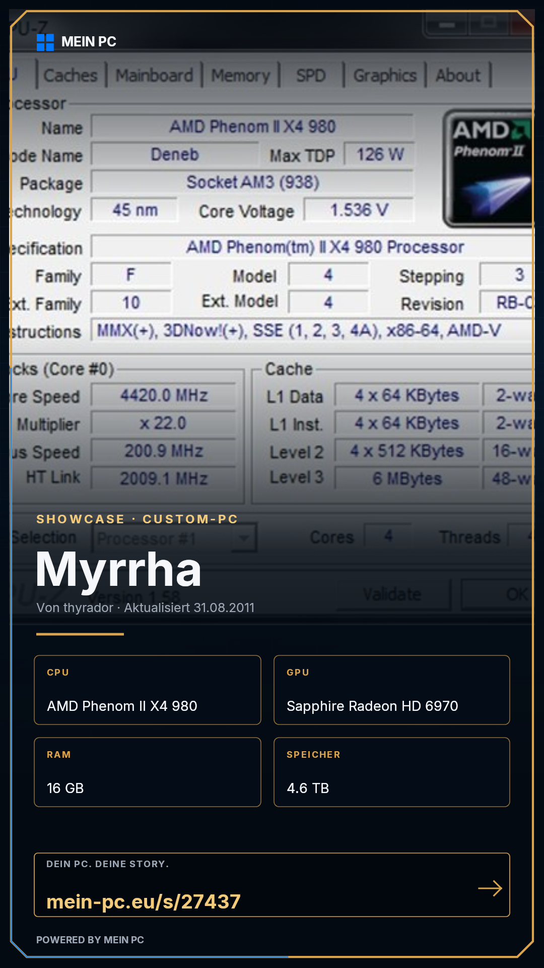The width and height of the screenshot is (544, 968).
Task: Click processor Name field AMD Phenom II X4 980
Action: 252,127
